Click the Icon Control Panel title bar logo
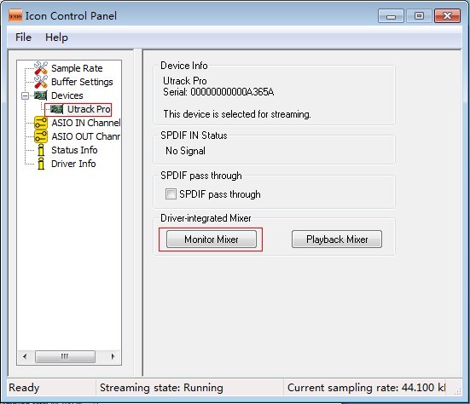 pyautogui.click(x=15, y=15)
